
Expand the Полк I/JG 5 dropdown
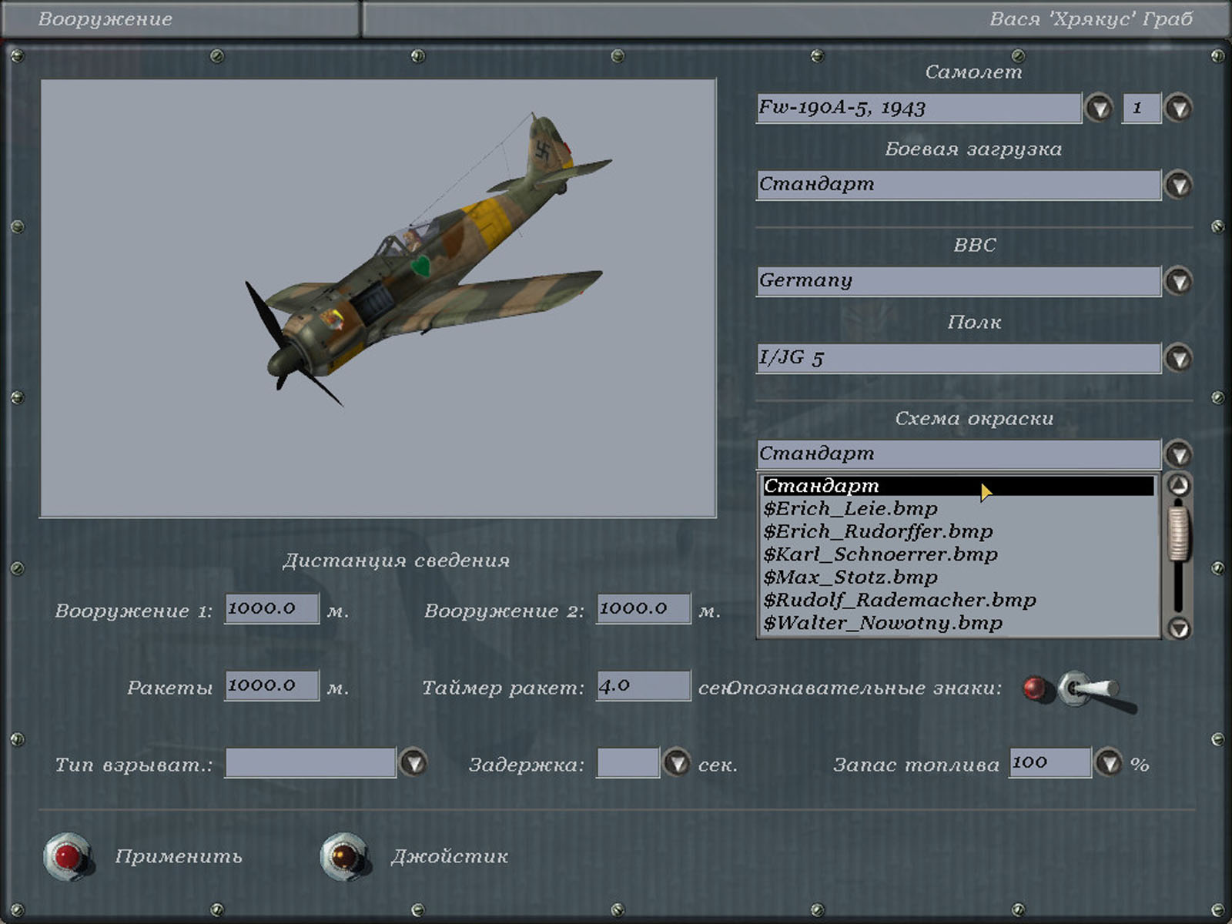coord(1178,358)
